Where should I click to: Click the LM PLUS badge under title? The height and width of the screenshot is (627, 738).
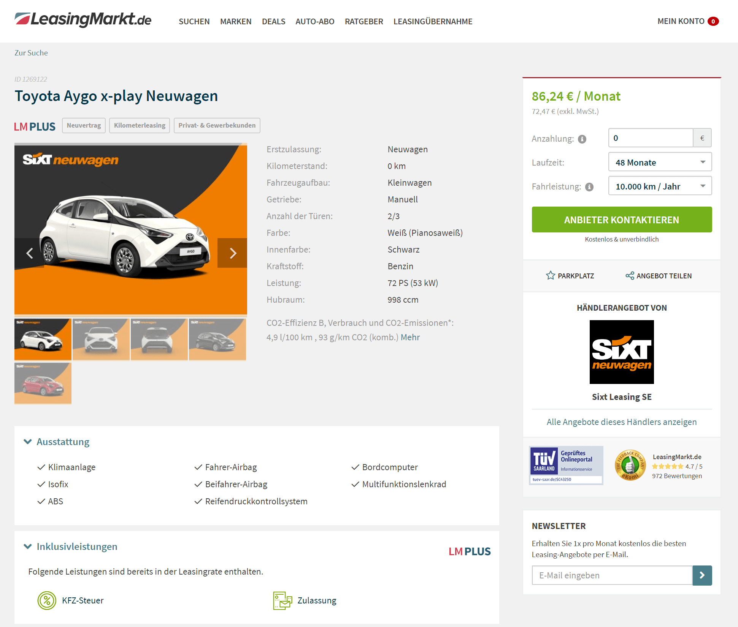(x=35, y=126)
